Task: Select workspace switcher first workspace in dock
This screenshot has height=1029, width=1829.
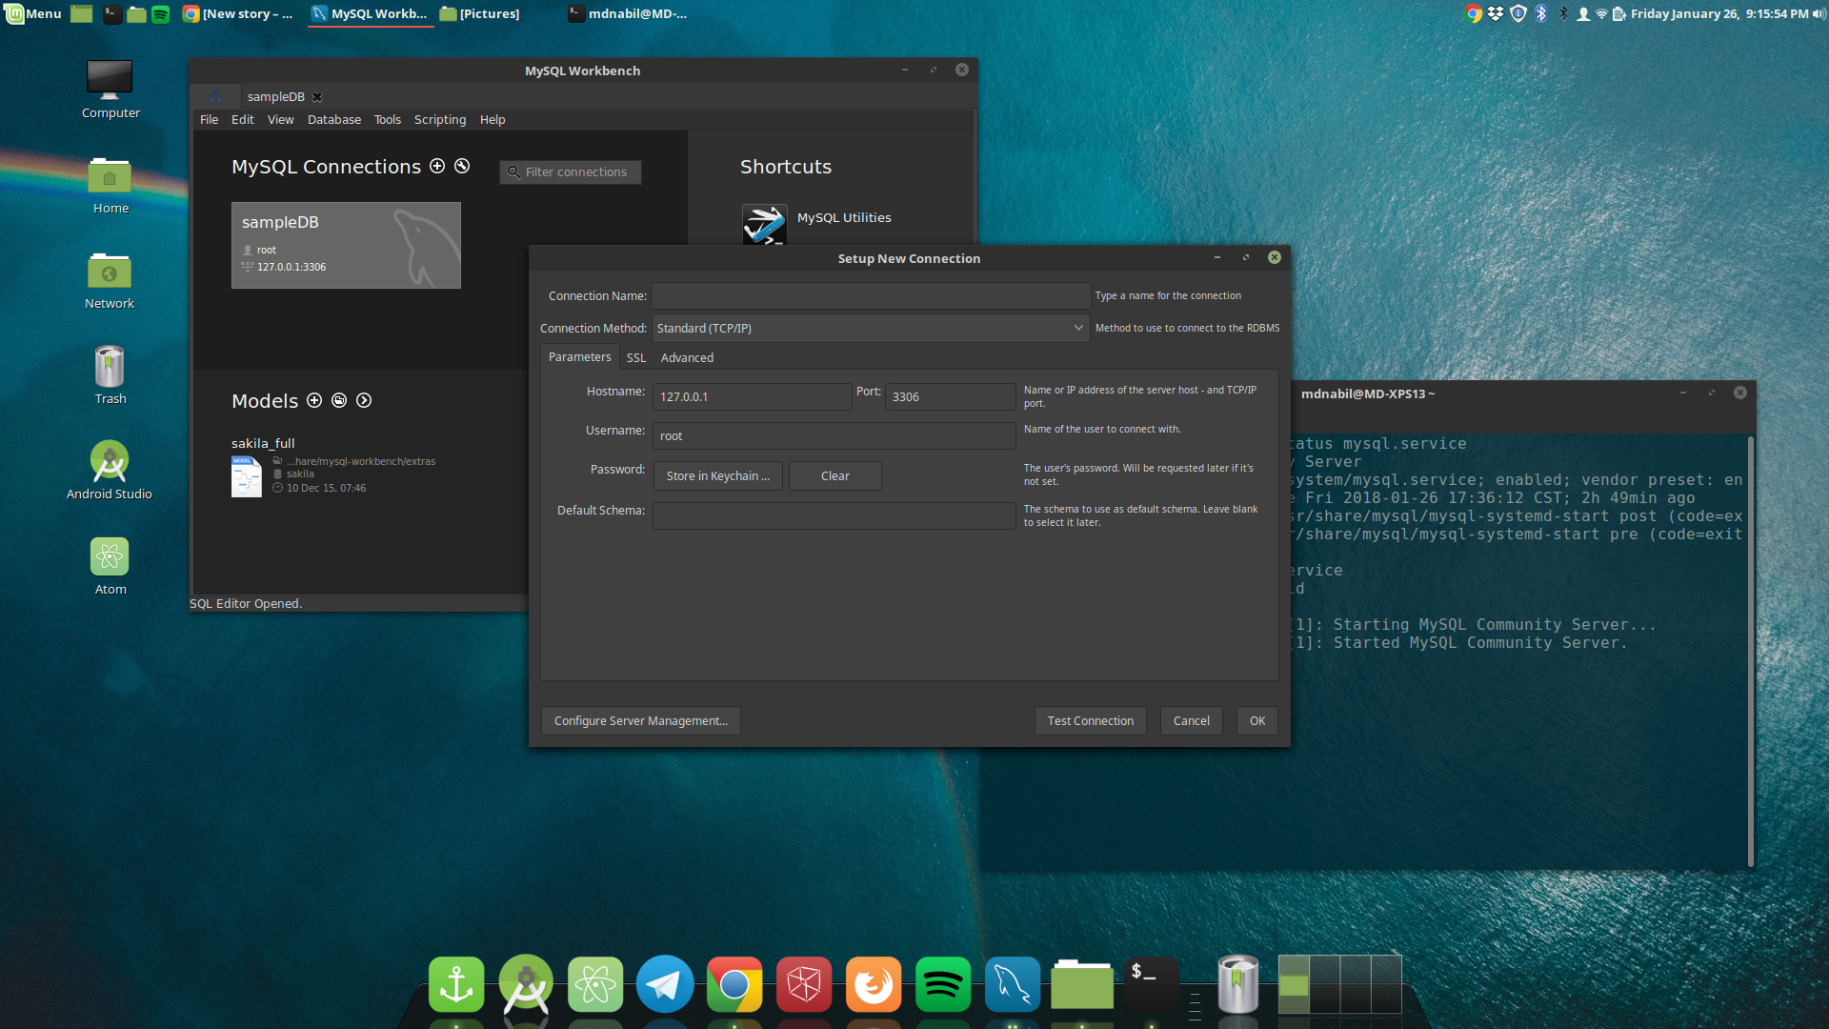Action: [1294, 984]
